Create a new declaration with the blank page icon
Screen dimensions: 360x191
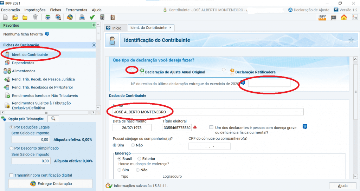coord(5,17)
